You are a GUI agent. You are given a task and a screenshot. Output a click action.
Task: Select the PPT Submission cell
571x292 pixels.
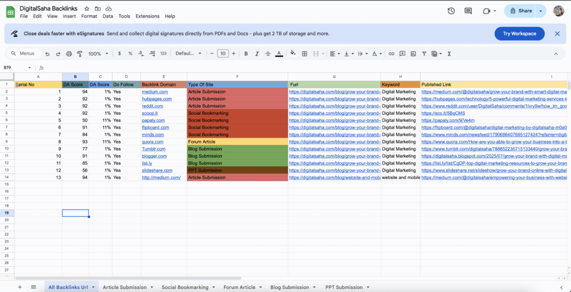coord(238,170)
